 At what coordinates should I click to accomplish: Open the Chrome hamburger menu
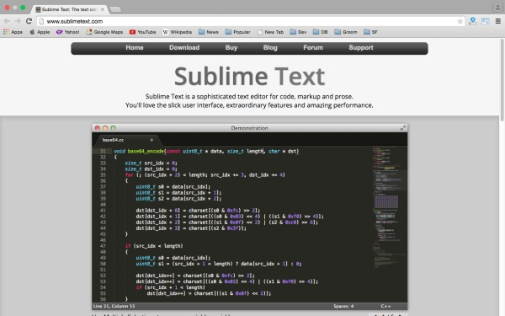pos(498,21)
